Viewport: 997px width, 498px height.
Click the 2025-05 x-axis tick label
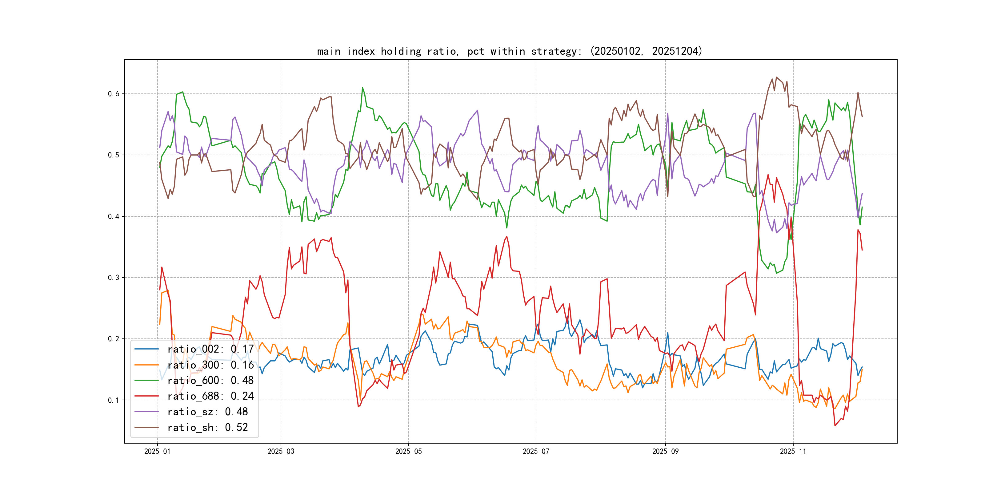tap(408, 451)
